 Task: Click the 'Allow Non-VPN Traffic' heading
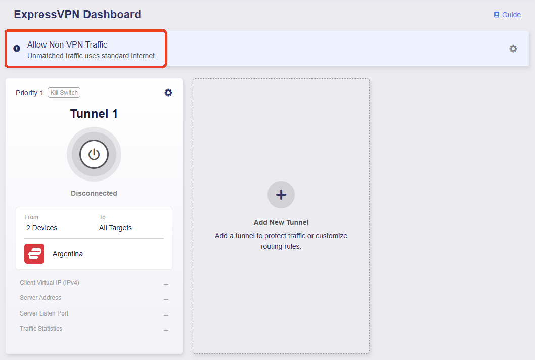[x=67, y=44]
